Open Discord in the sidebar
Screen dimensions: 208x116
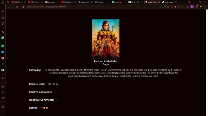pos(3,70)
